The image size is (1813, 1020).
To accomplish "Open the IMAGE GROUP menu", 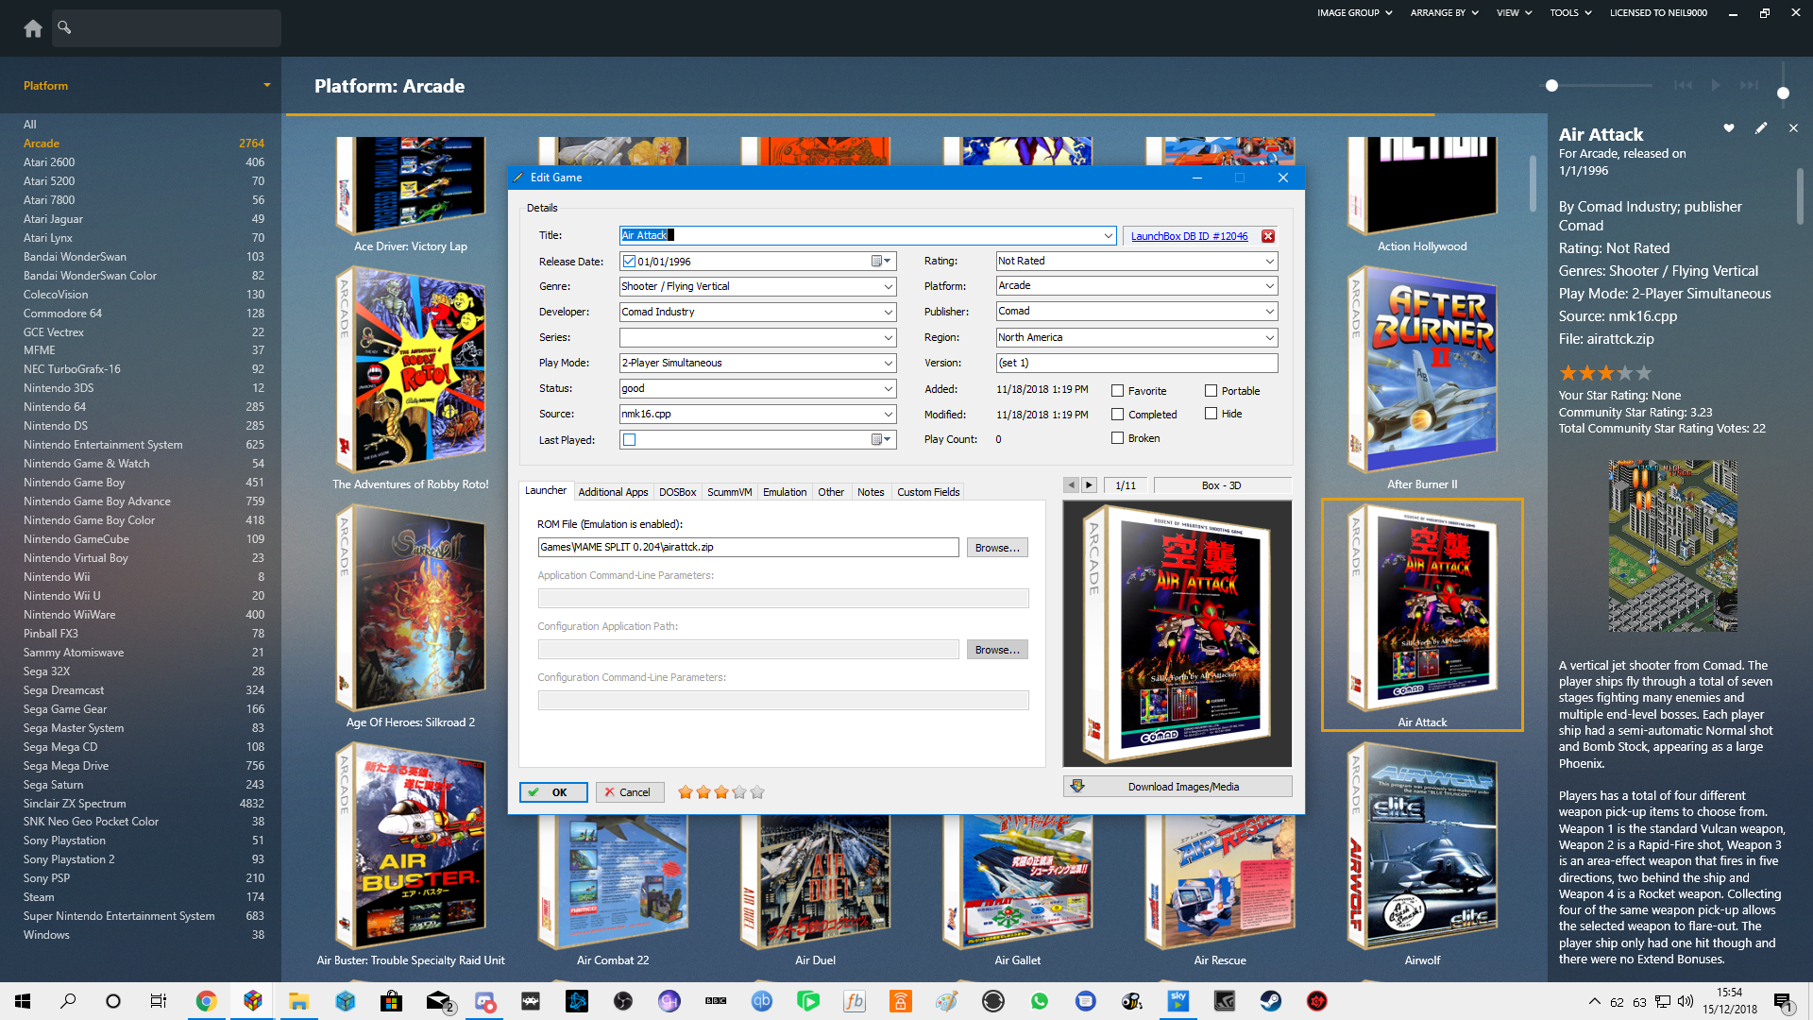I will (x=1354, y=13).
